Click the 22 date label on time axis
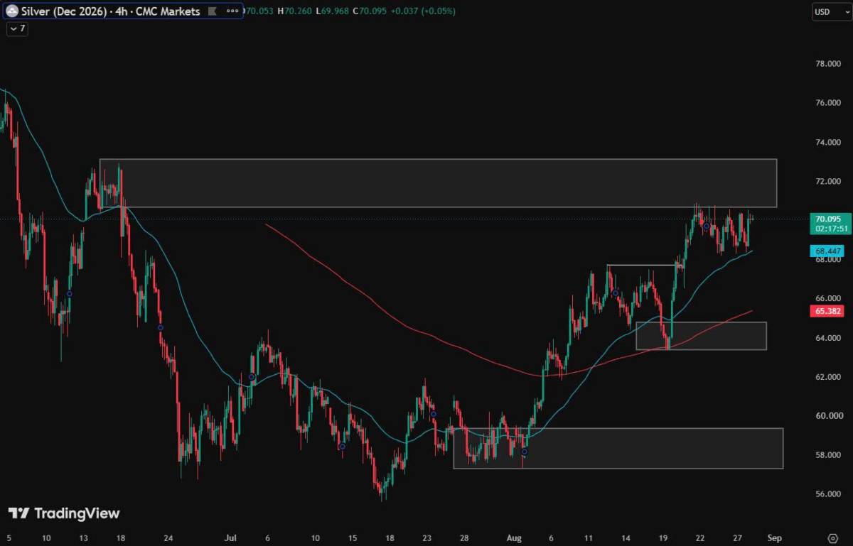Screen dimensions: 853x546 700,538
